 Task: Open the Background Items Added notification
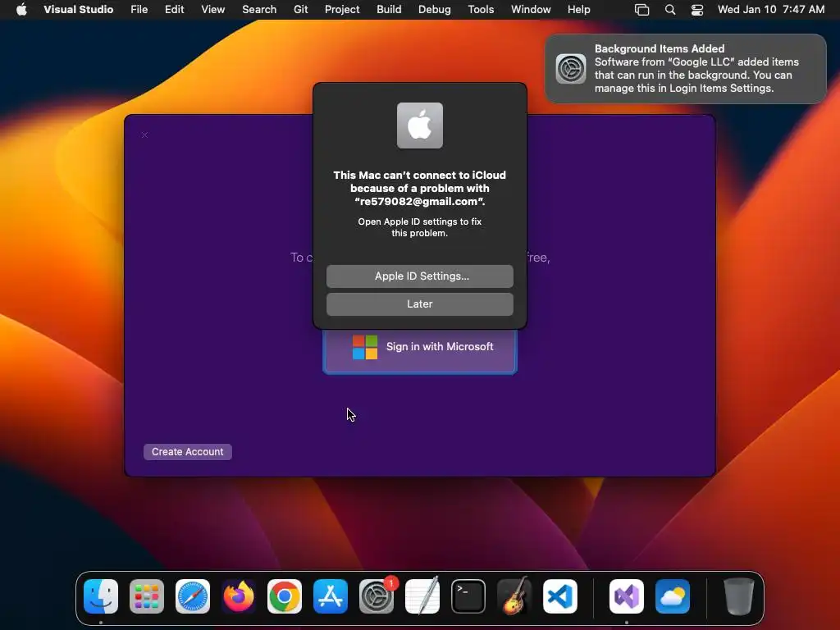pos(686,69)
